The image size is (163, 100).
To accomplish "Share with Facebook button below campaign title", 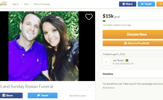I will point(11,95).
